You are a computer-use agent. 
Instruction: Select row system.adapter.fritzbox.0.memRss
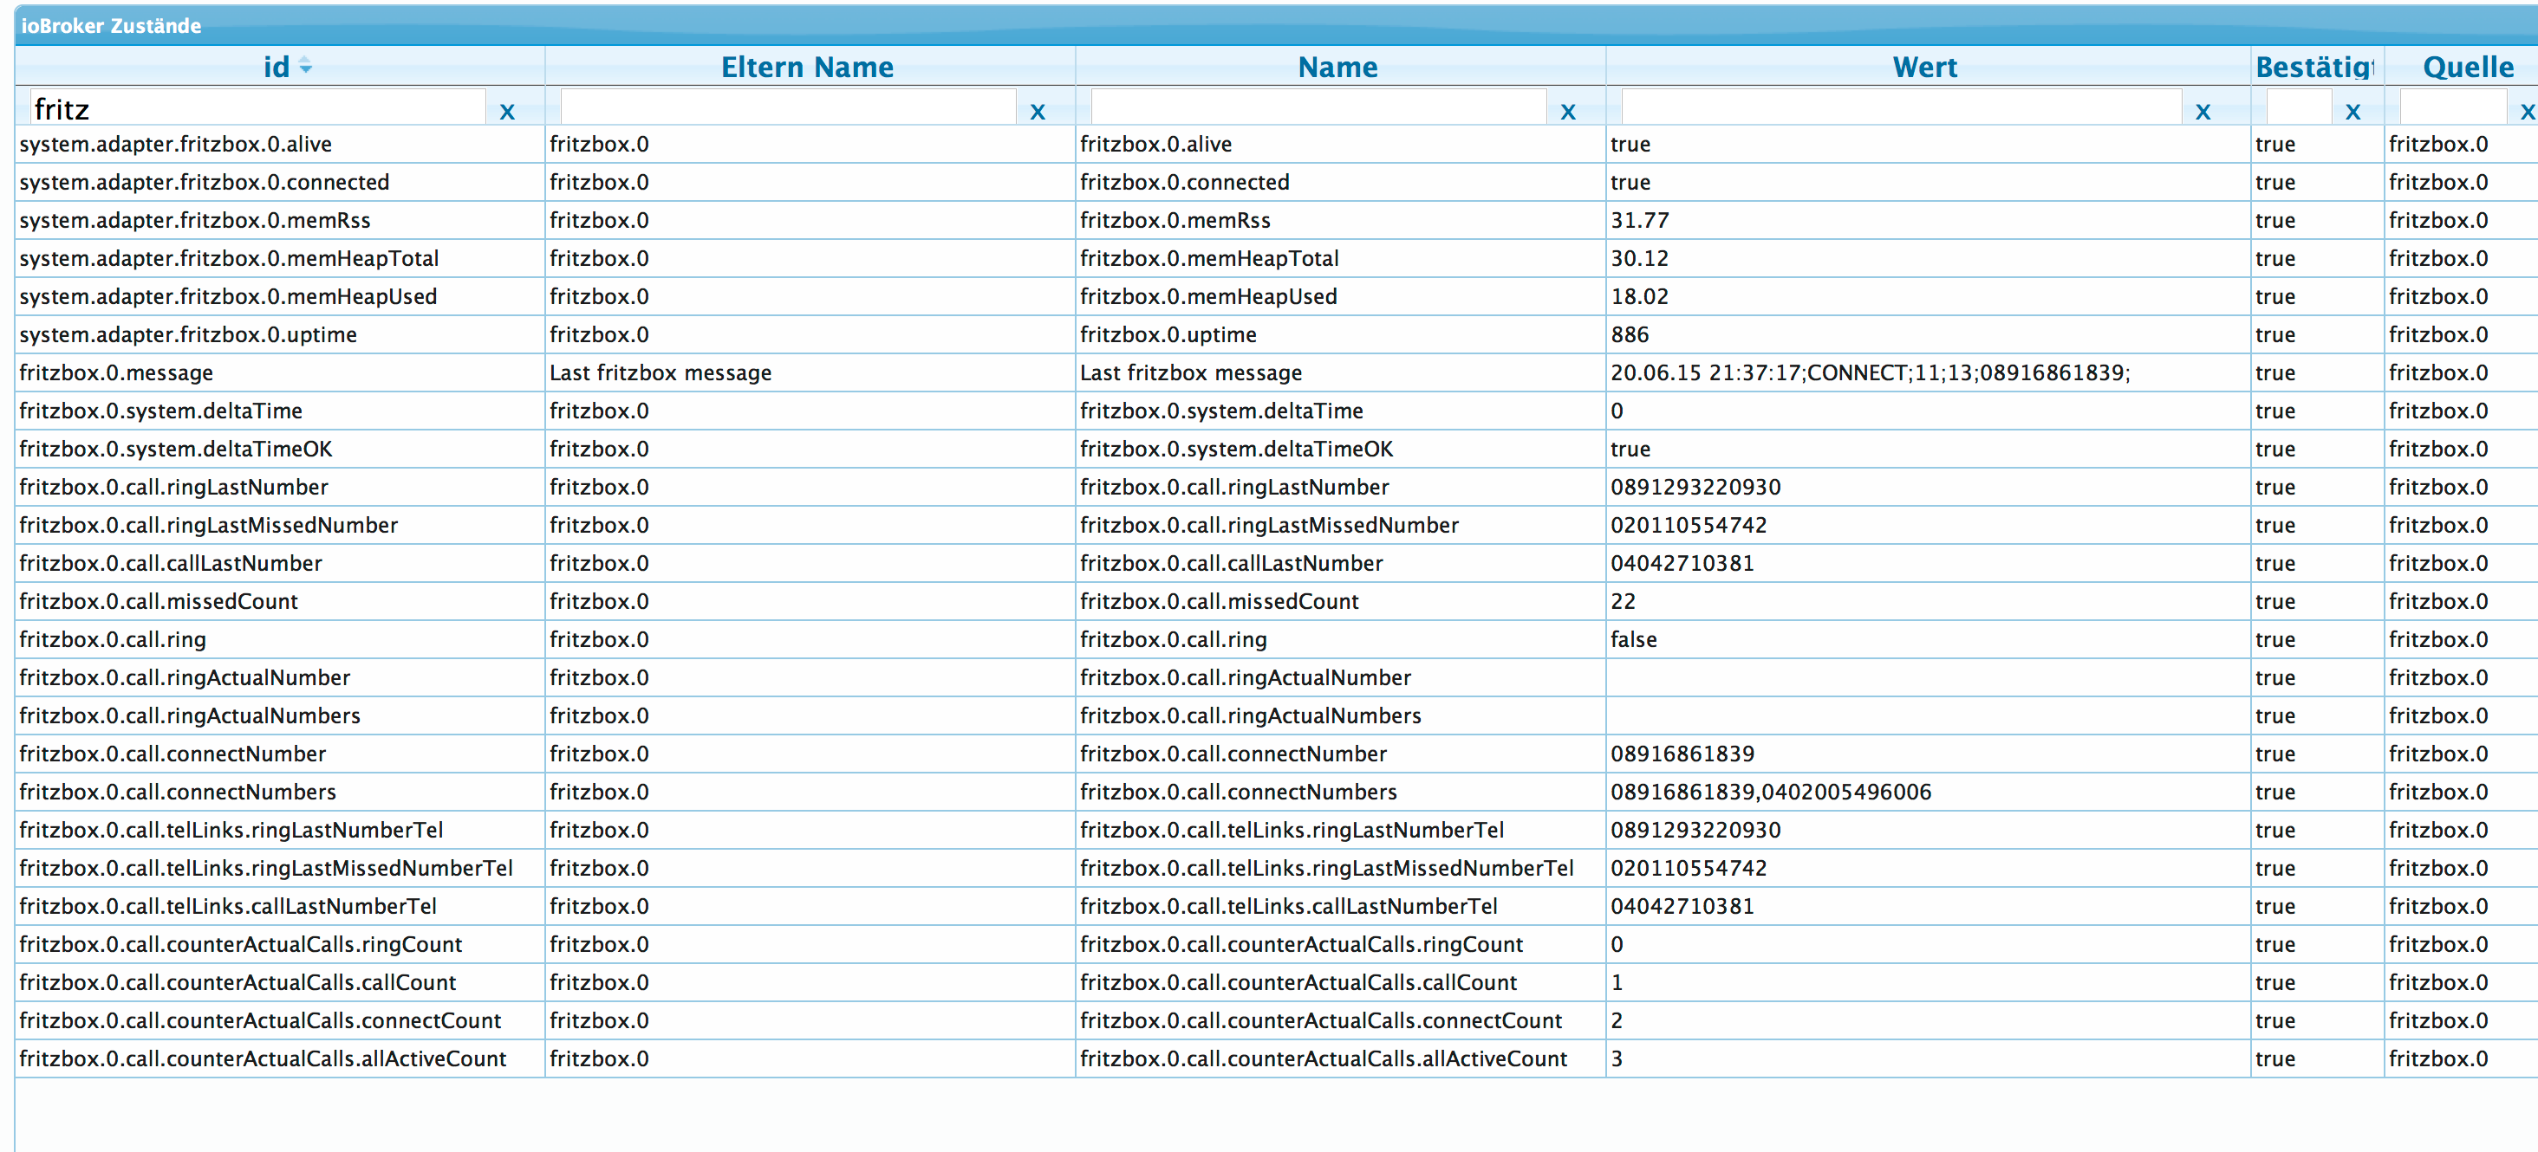tap(1276, 221)
